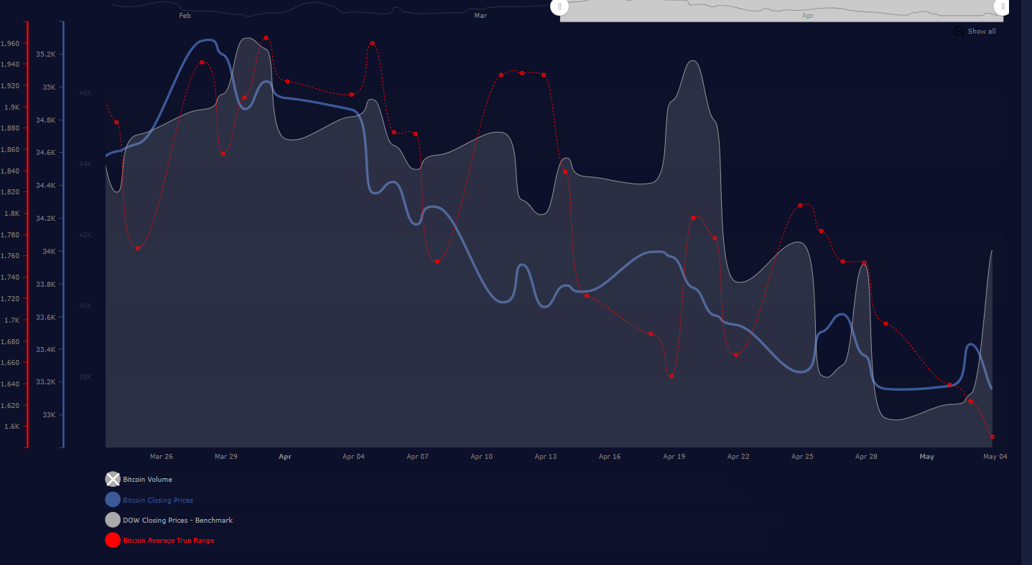The height and width of the screenshot is (565, 1032).
Task: Toggle the blue Bitcoin Closing Prices marker
Action: pos(113,500)
